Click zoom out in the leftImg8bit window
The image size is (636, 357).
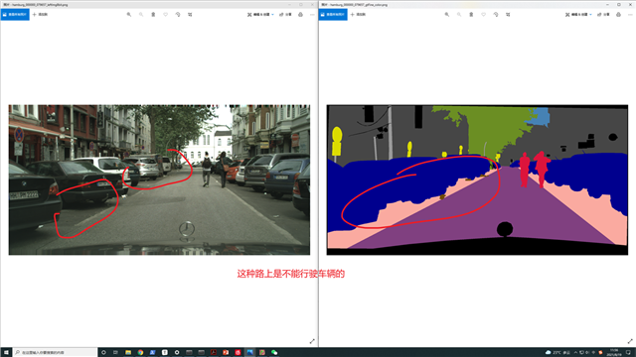point(141,14)
